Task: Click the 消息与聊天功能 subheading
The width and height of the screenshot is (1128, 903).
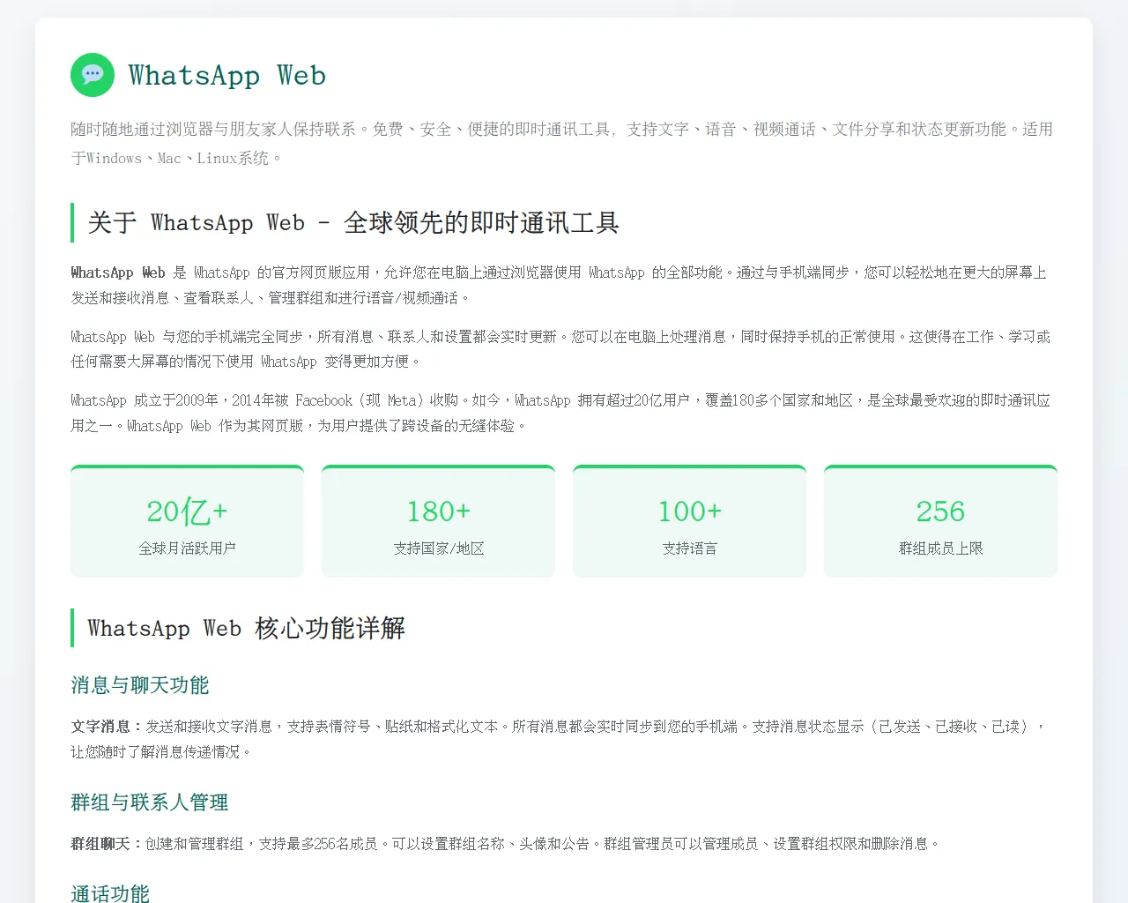Action: [140, 685]
